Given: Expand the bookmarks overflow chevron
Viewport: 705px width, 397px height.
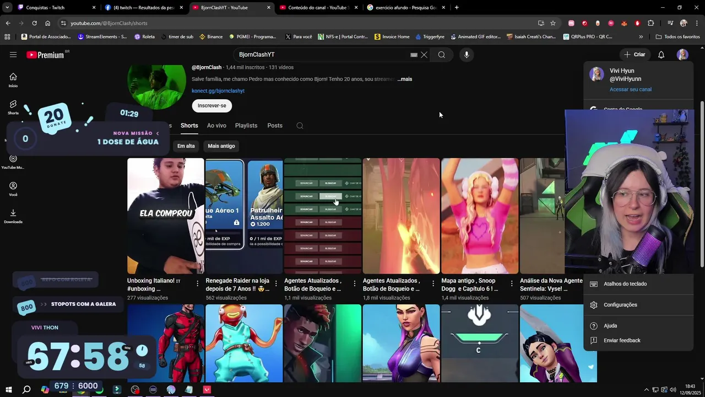Looking at the screenshot, I should coord(641,36).
